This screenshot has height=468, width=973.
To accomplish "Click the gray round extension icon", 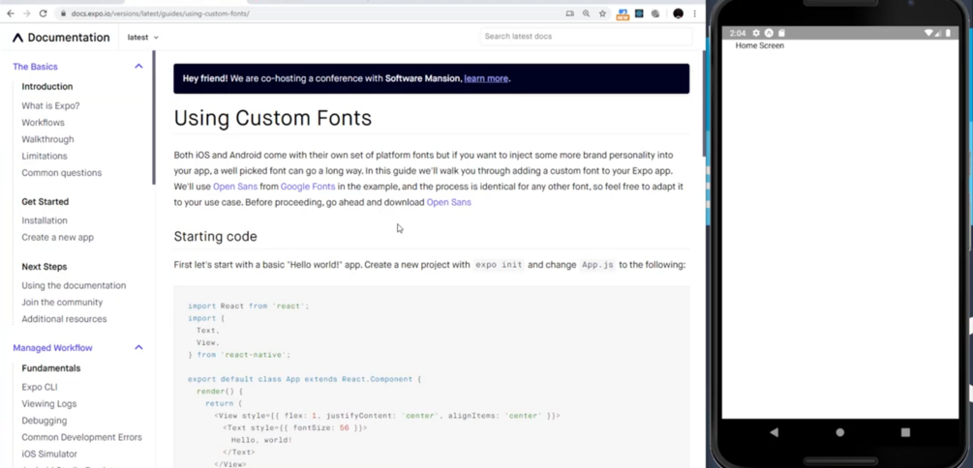I will (655, 14).
